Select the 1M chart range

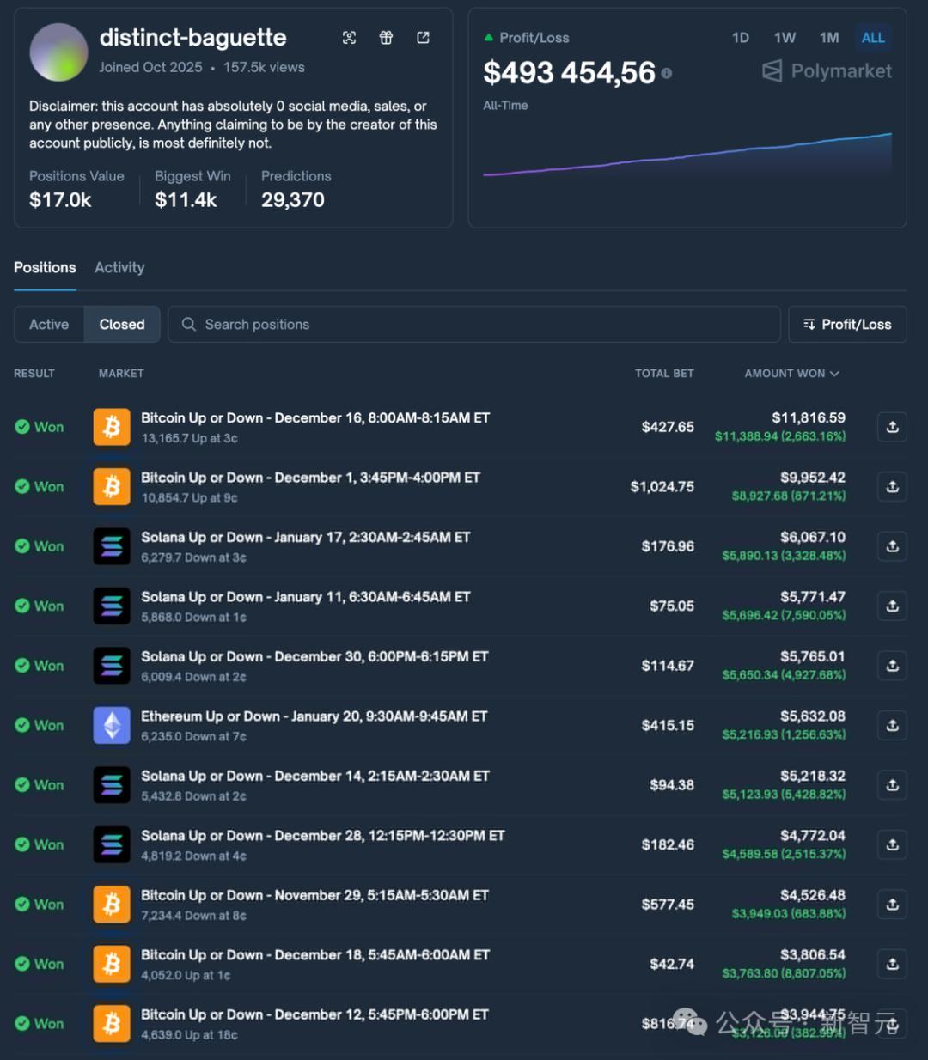[829, 38]
